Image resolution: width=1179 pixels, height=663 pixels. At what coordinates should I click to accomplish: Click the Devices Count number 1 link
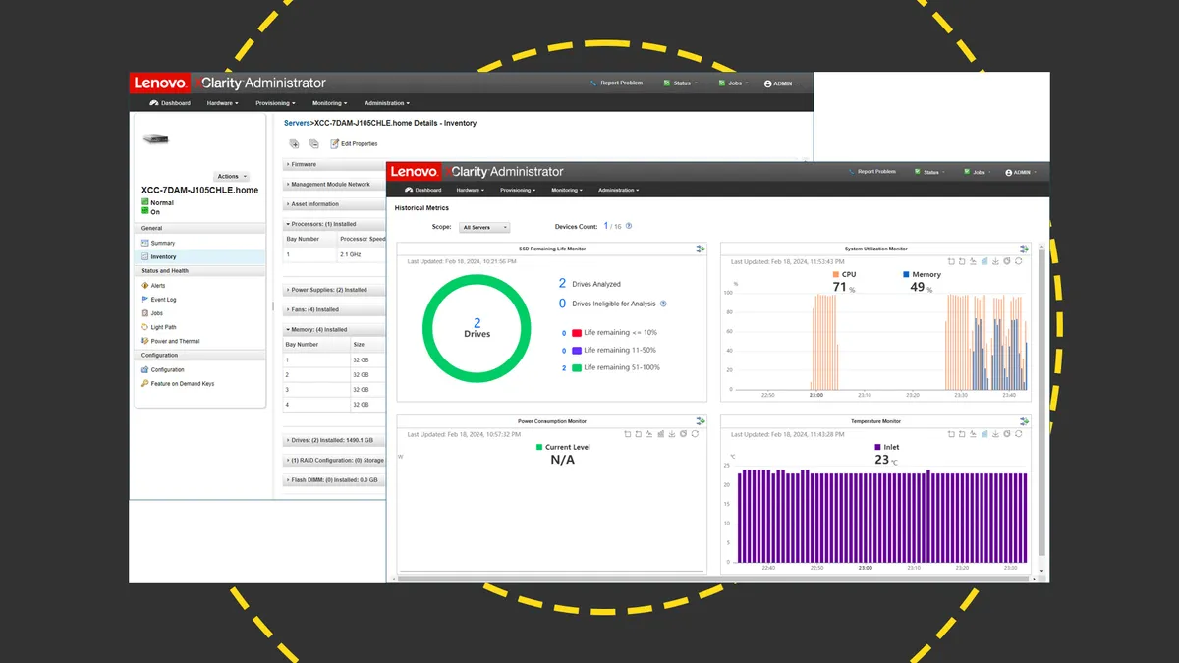tap(606, 226)
